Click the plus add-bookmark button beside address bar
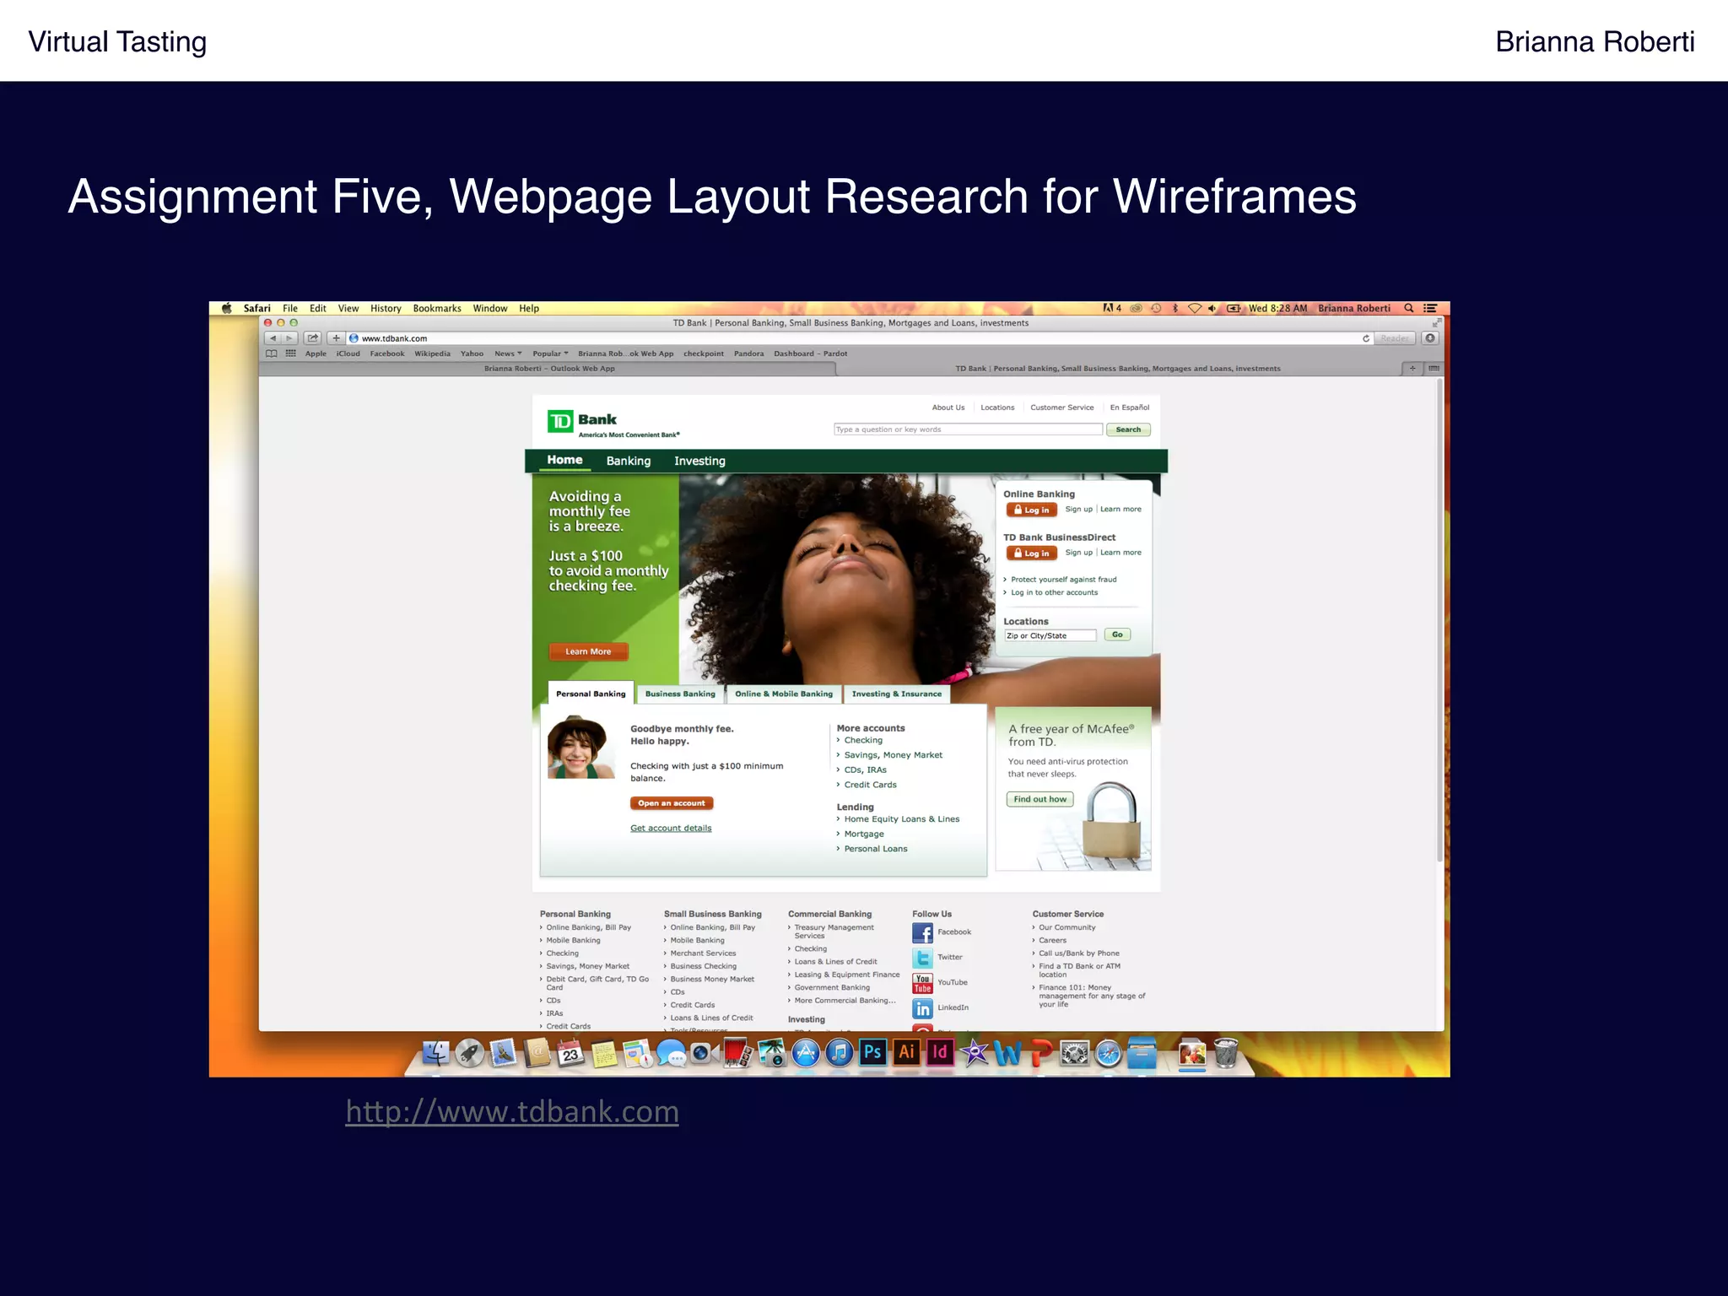Screen dimensions: 1728x1296 click(336, 338)
